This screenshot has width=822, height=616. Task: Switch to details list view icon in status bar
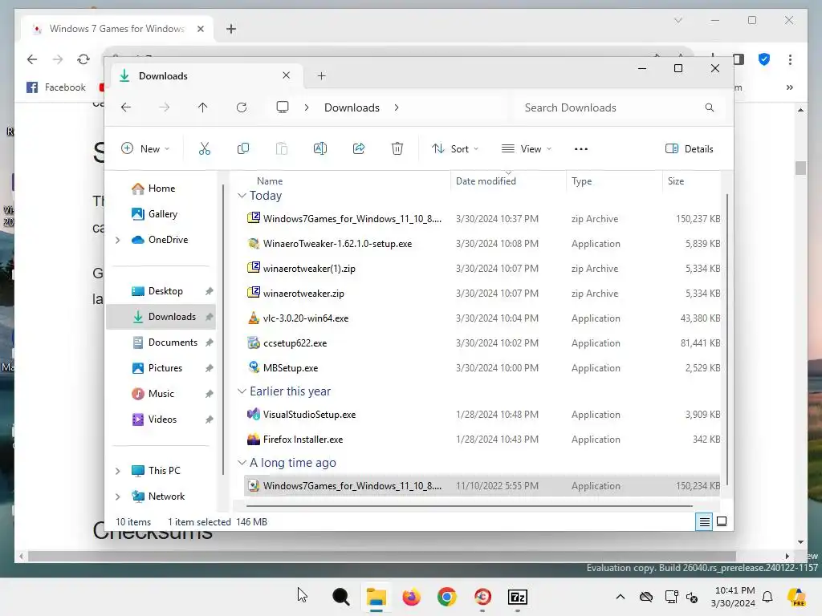click(x=704, y=521)
